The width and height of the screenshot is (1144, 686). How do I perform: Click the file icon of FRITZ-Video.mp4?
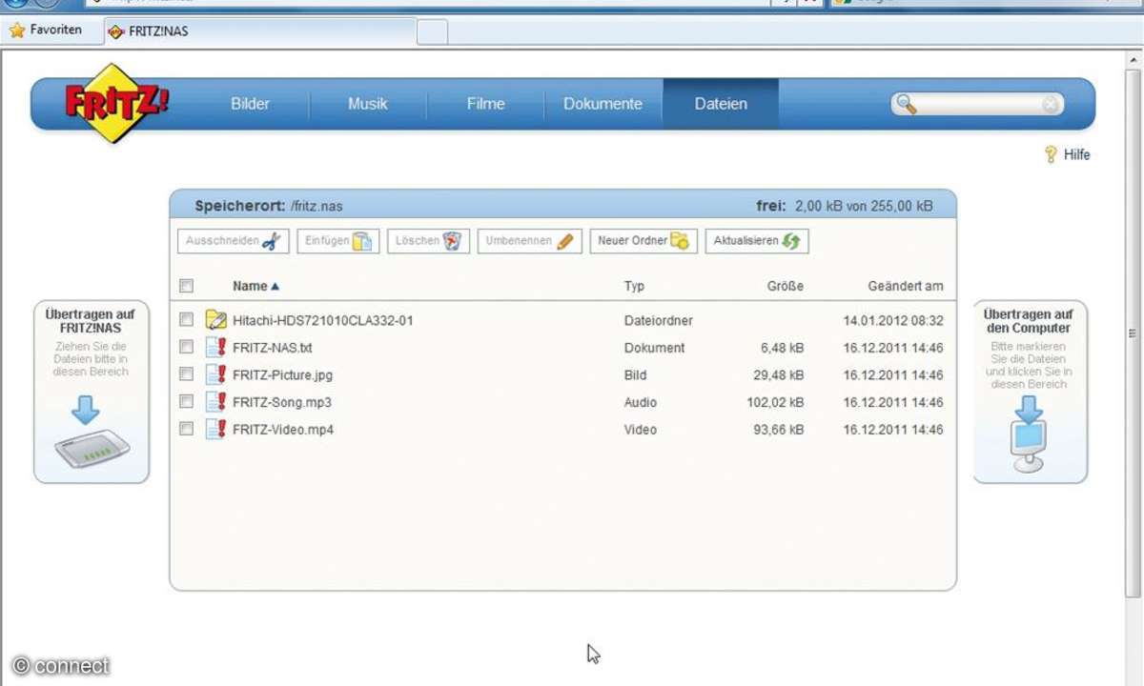(215, 430)
